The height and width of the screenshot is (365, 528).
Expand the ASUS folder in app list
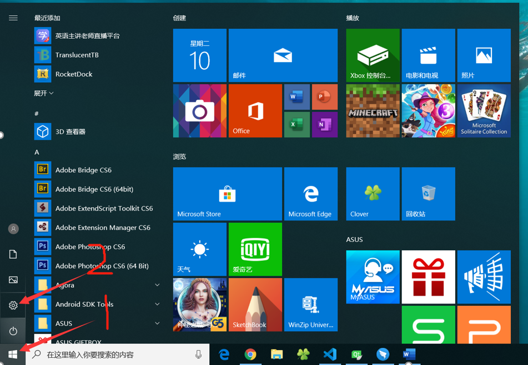pos(97,323)
